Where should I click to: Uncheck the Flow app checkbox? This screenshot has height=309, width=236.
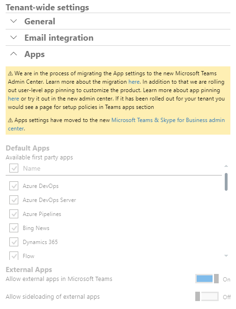[14, 256]
